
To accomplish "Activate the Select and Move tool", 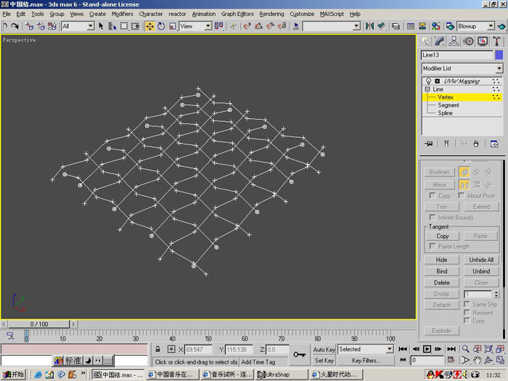I will (x=149, y=26).
